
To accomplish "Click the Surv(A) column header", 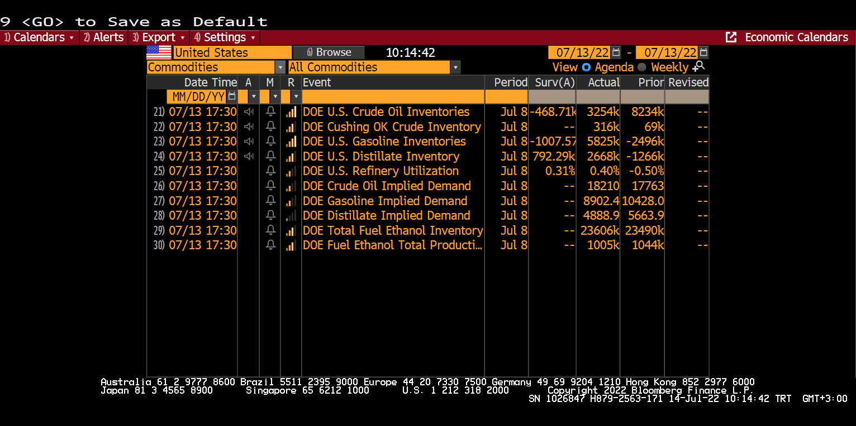I will tap(555, 83).
